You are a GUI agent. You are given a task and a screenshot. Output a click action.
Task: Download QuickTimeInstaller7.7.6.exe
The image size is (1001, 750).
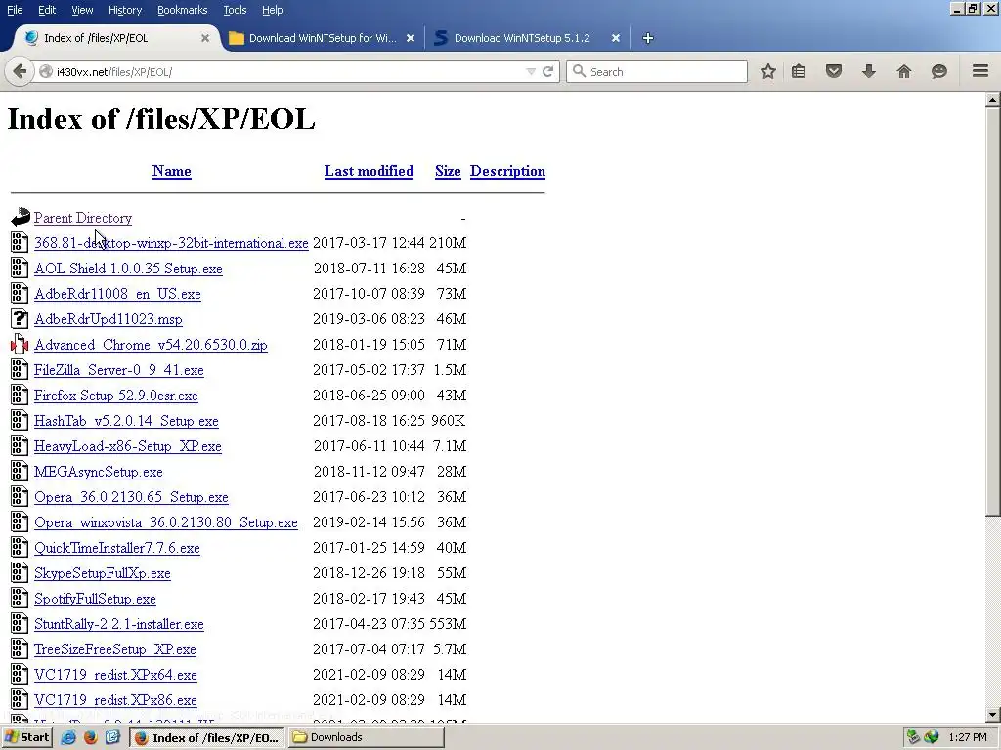point(117,548)
